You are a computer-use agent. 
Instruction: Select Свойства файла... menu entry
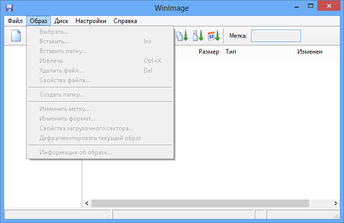point(100,80)
